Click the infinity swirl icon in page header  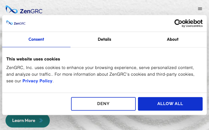coord(12,9)
